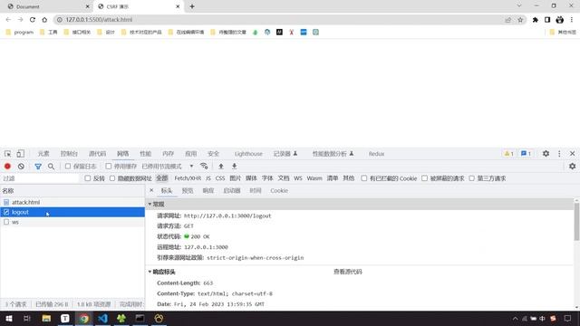Switch to the Elements DevTools tab
This screenshot has width=580, height=326.
click(43, 153)
